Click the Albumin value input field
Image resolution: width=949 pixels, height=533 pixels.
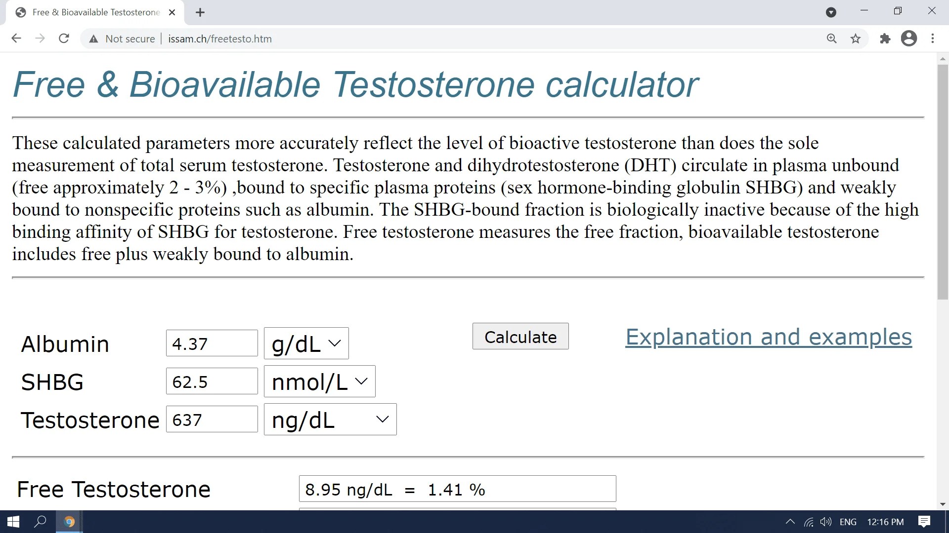[x=212, y=343]
